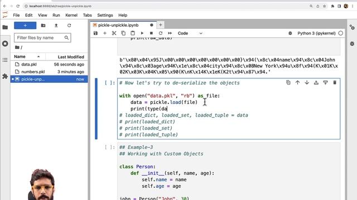The height and width of the screenshot is (200, 357).
Task: Cut the selected cell with scissors icon
Action: pyautogui.click(x=114, y=33)
